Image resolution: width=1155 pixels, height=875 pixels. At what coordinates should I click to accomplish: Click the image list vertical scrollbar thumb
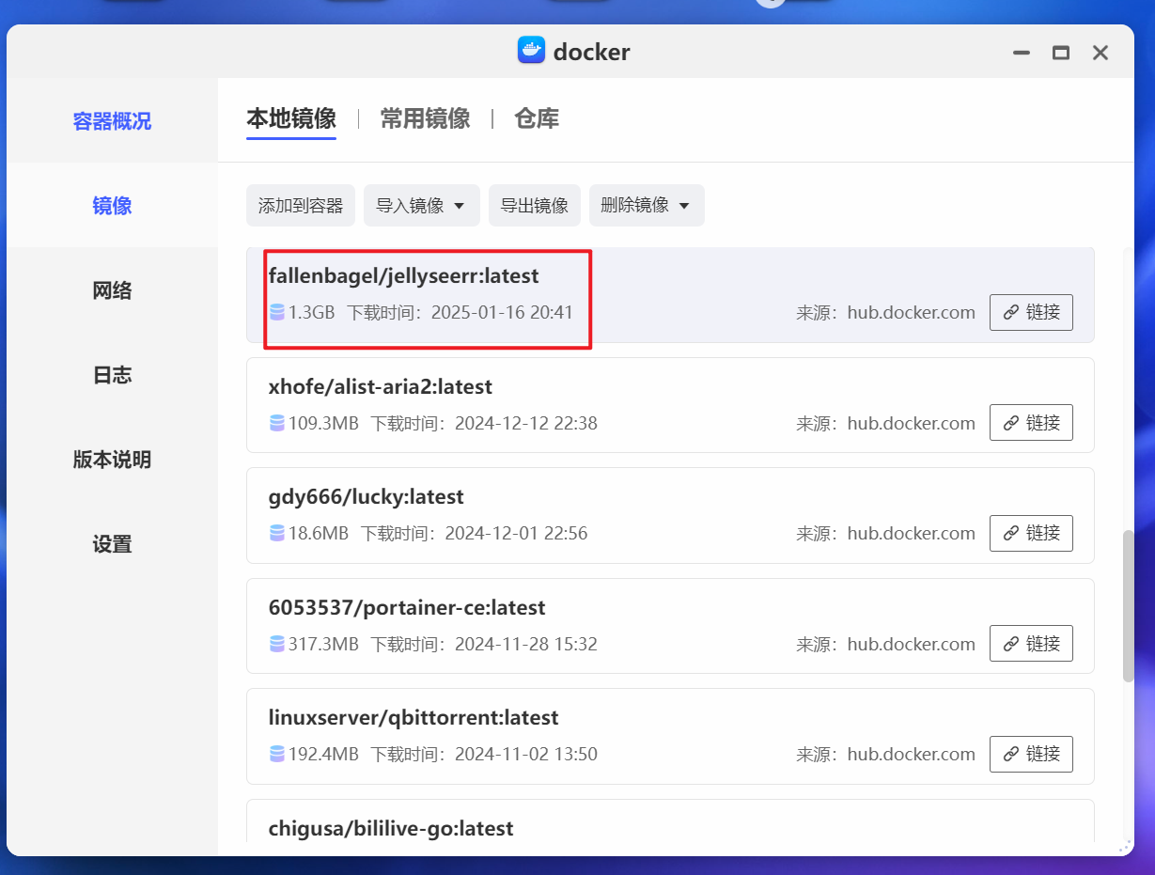pos(1129,606)
